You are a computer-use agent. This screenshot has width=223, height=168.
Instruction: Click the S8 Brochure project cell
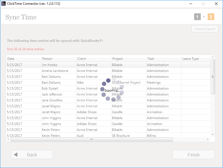click(x=129, y=135)
